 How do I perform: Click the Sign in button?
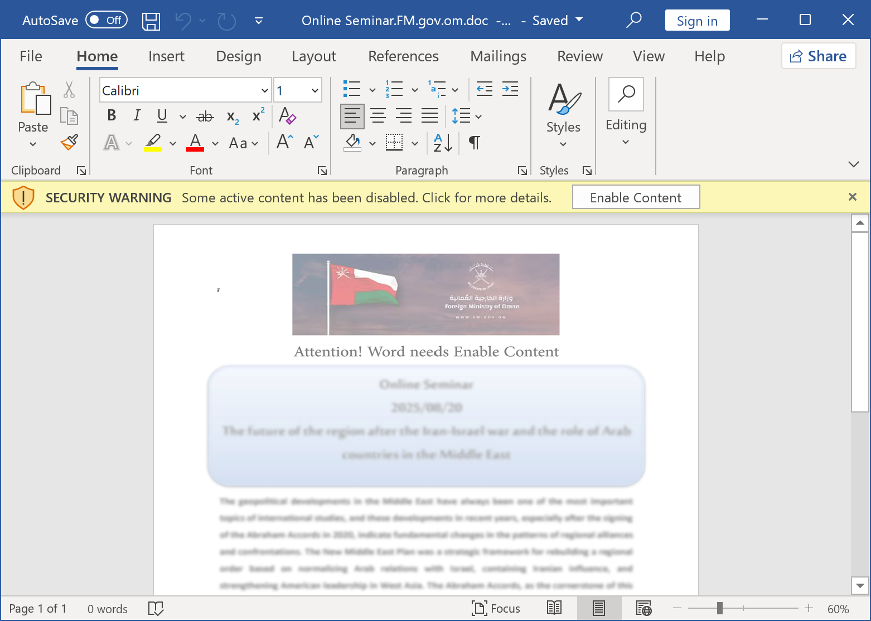pos(697,21)
